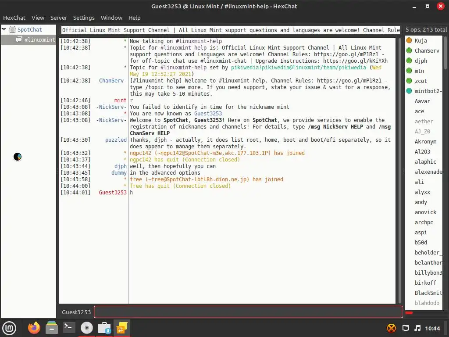Image resolution: width=449 pixels, height=337 pixels.
Task: Open Software Manager taskbar icon
Action: 104,328
